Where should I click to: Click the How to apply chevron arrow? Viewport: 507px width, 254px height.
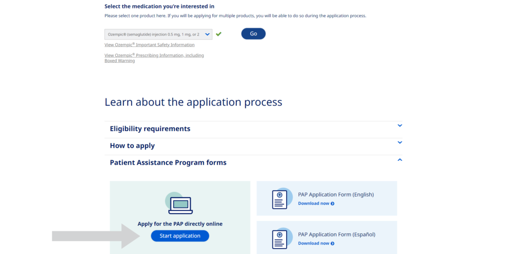click(x=400, y=143)
